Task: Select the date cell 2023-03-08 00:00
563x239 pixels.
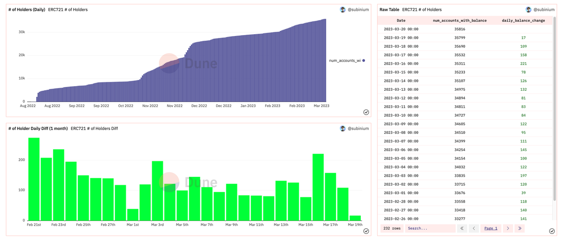Action: 401,132
